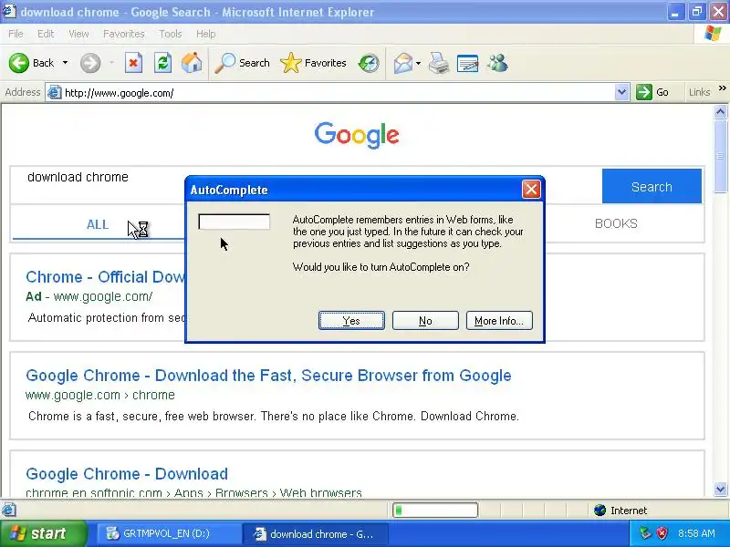Open the Messenger people icon
Screen dimensions: 730x547
tap(497, 63)
